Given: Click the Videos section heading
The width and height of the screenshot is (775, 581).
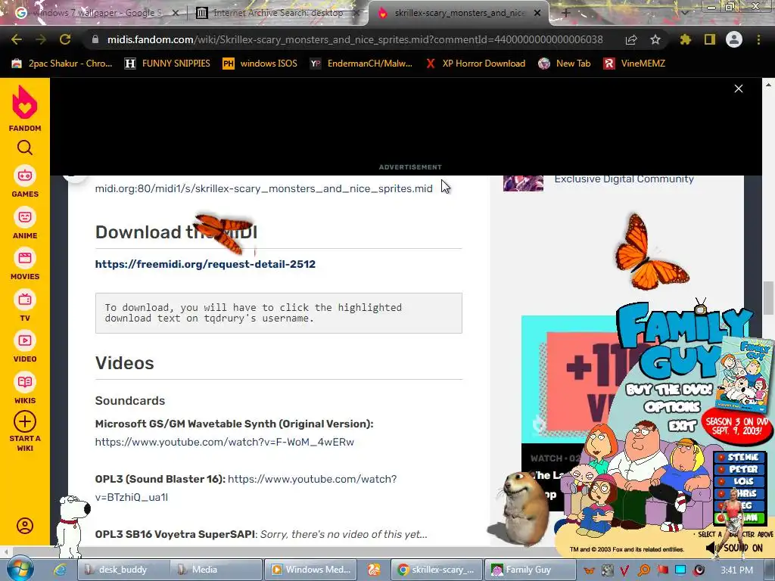Looking at the screenshot, I should click(x=125, y=363).
